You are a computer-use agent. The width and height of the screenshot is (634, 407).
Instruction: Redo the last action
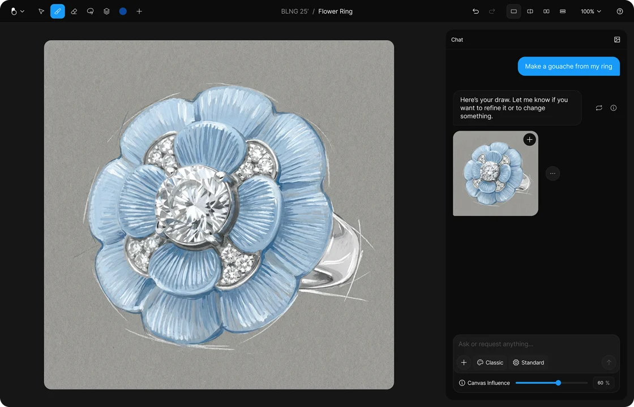pos(492,11)
